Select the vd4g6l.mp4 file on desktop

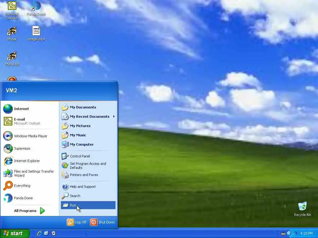click(36, 33)
